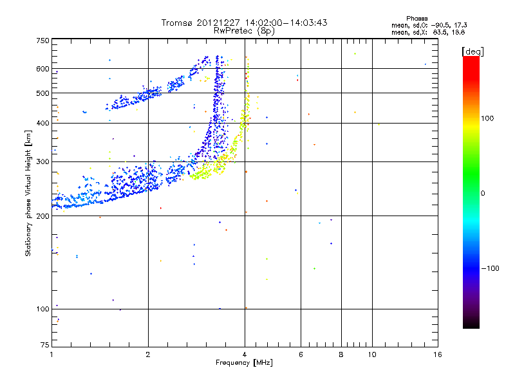Screen dimensions: 515x386
Task: Click the '[deg]' colorbar unit label
Action: [473, 51]
